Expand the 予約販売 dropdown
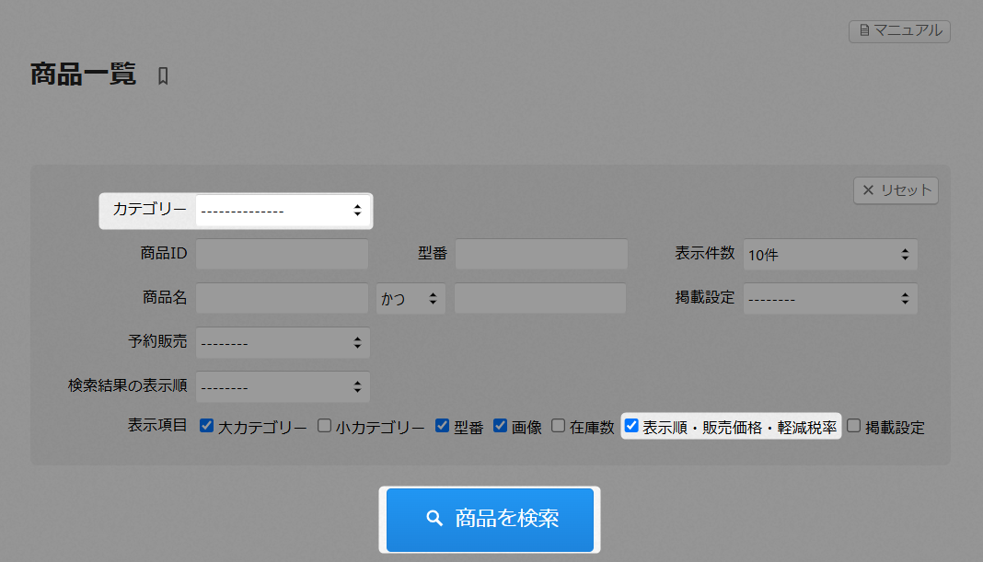 pyautogui.click(x=282, y=343)
